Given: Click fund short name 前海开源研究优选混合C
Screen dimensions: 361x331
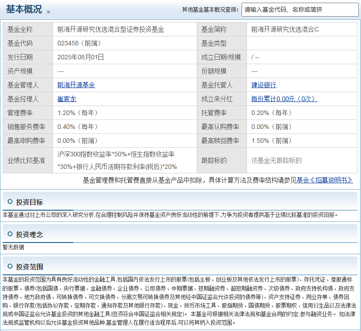Looking at the screenshot, I should point(285,30).
